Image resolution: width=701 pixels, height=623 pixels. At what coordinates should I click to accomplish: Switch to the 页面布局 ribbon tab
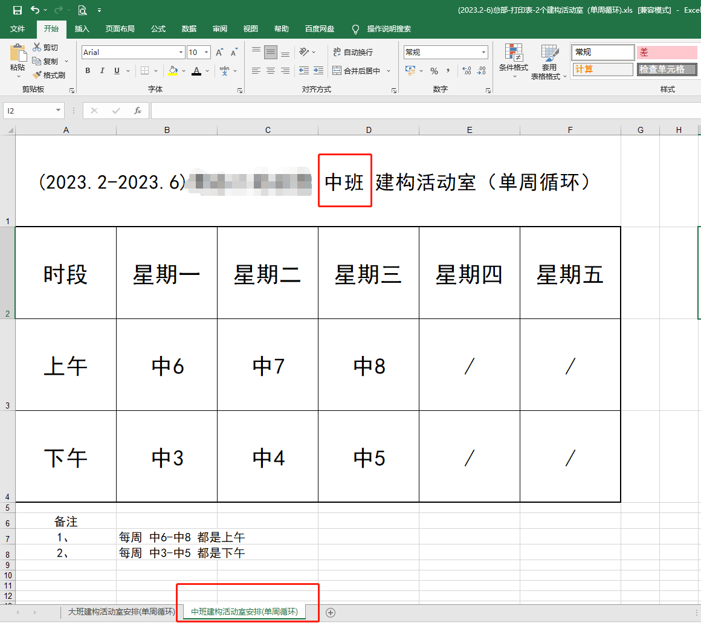coord(120,29)
